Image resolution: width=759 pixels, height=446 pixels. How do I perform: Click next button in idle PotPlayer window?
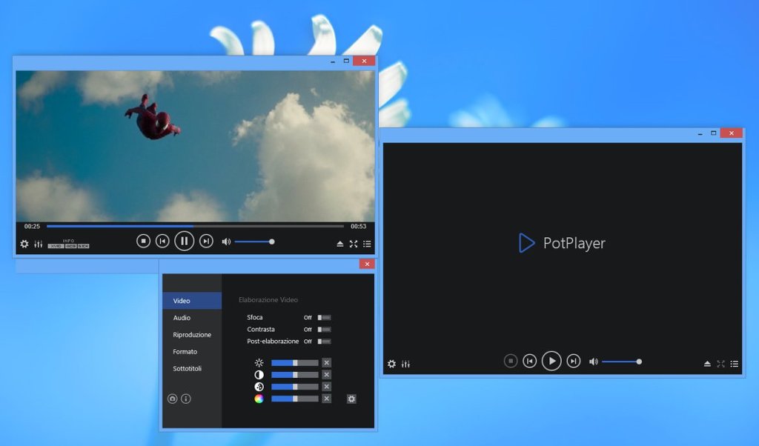click(574, 361)
